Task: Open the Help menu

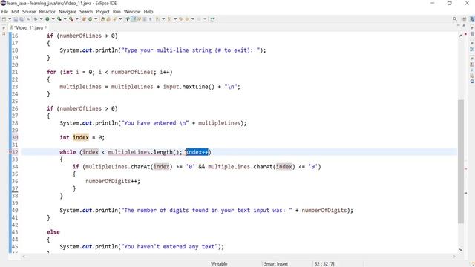Action: coord(148,12)
